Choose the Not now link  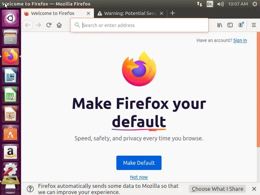139,177
